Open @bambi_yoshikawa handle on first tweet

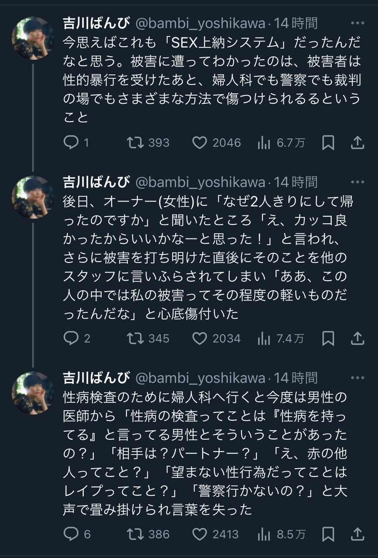pos(200,23)
